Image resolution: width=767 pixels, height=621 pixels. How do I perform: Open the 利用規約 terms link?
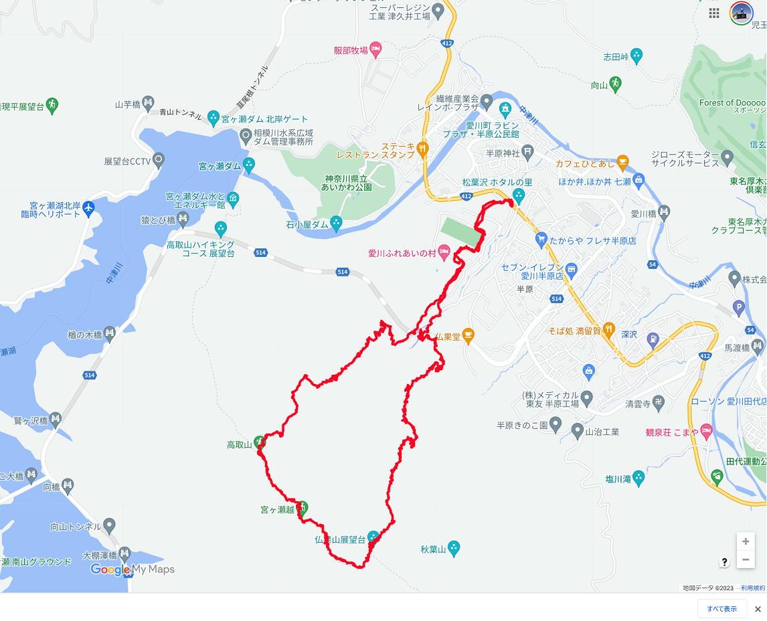tap(752, 588)
